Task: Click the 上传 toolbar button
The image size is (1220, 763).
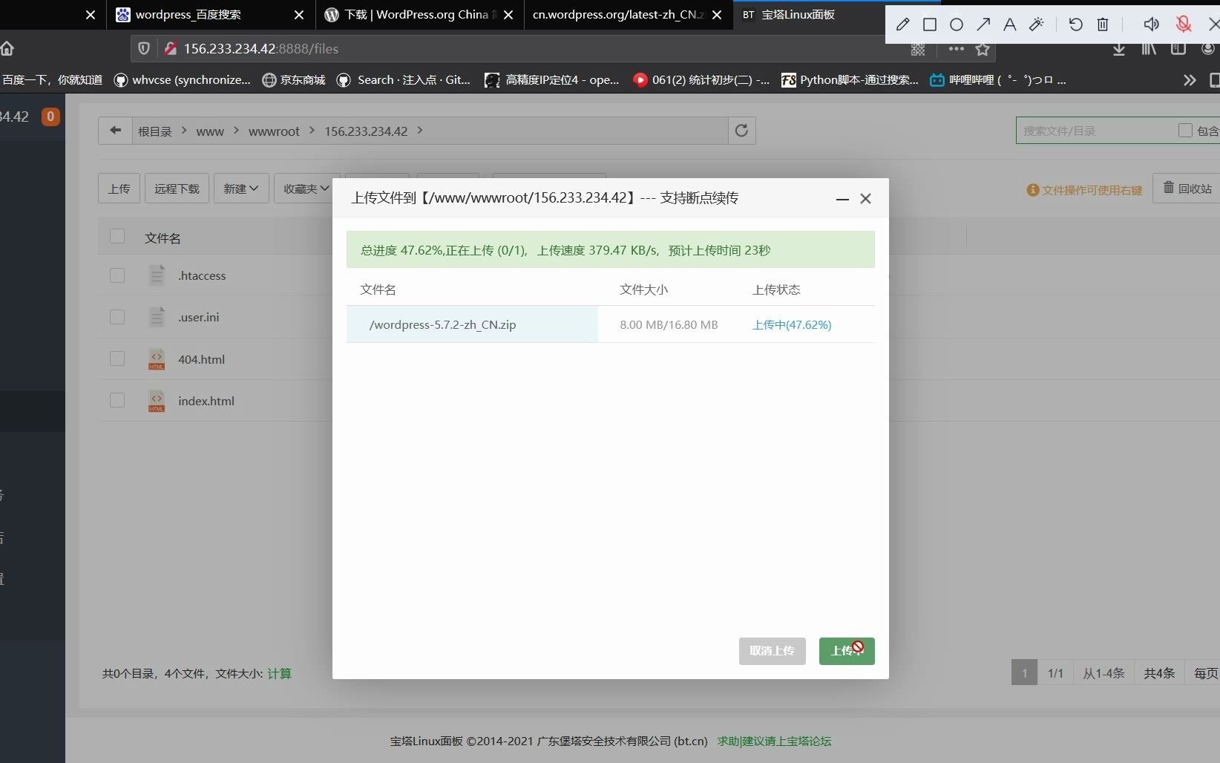Action: (119, 189)
